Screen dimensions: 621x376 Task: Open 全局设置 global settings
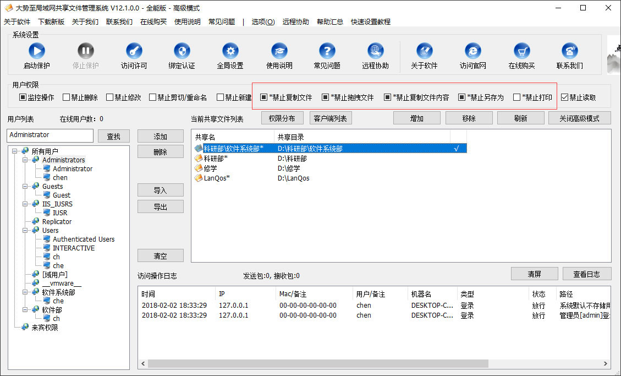tap(230, 52)
